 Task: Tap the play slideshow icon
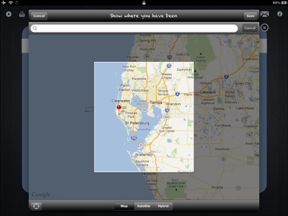[x=8, y=14]
